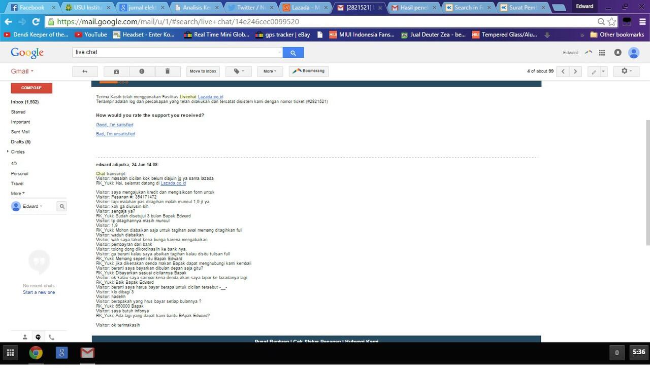Switch to the Lazada tab

pos(307,8)
